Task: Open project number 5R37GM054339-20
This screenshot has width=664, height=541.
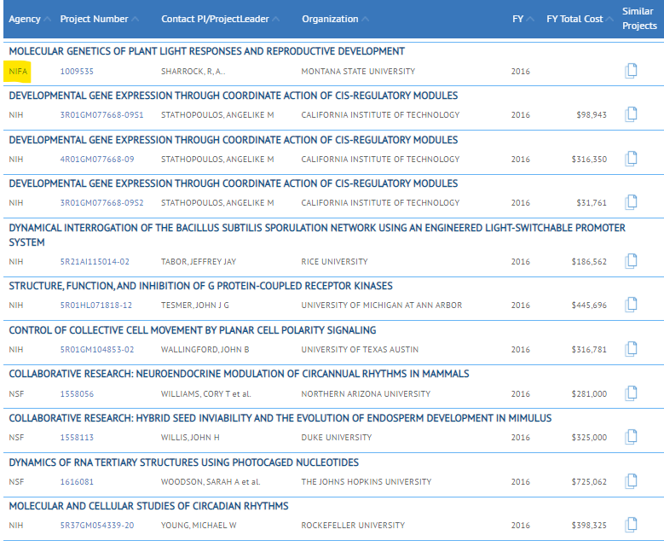Action: pyautogui.click(x=97, y=526)
